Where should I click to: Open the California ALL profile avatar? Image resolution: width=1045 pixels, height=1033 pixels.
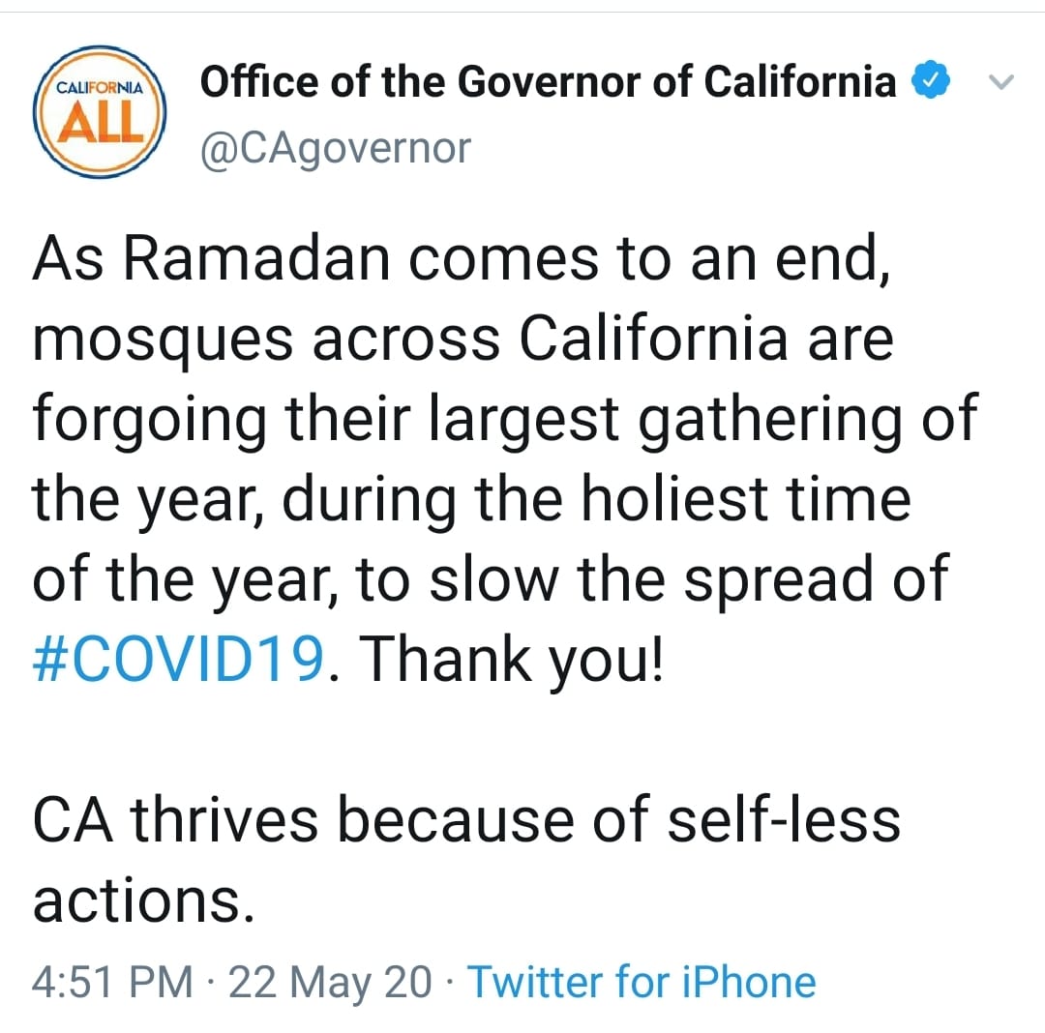pyautogui.click(x=100, y=112)
